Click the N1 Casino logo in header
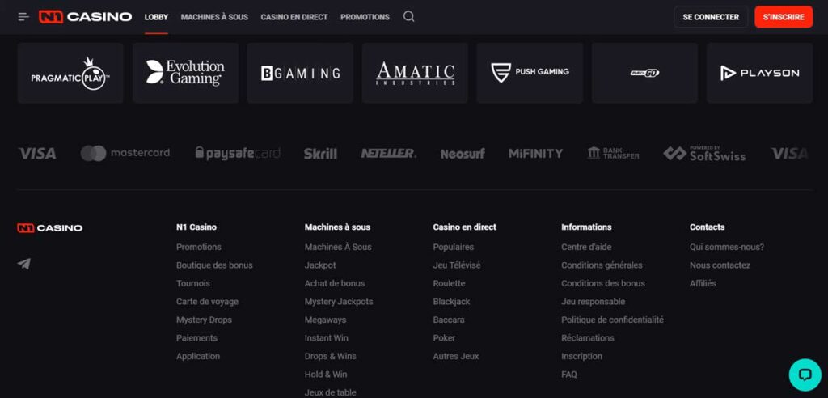The image size is (828, 398). pos(85,17)
